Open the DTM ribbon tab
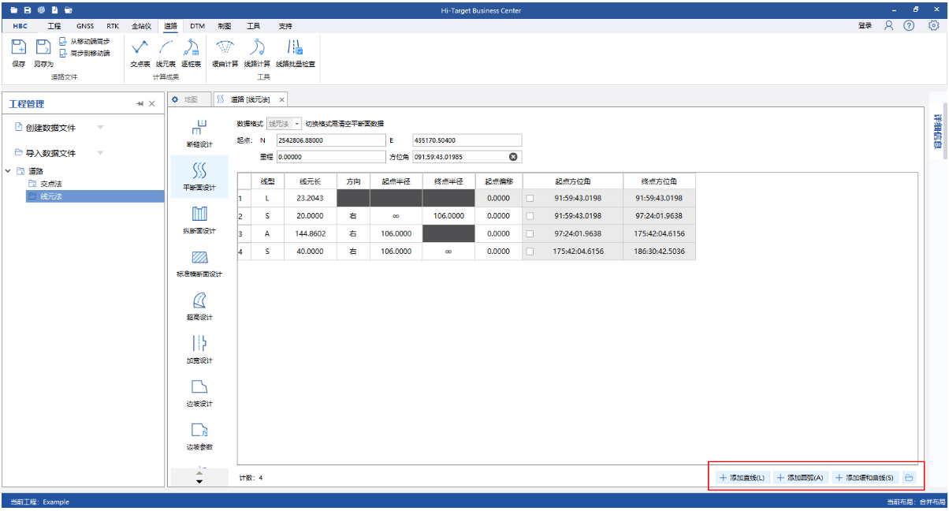The width and height of the screenshot is (949, 511). (197, 26)
